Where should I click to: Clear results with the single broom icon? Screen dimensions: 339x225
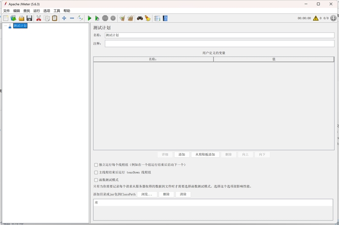coord(122,18)
